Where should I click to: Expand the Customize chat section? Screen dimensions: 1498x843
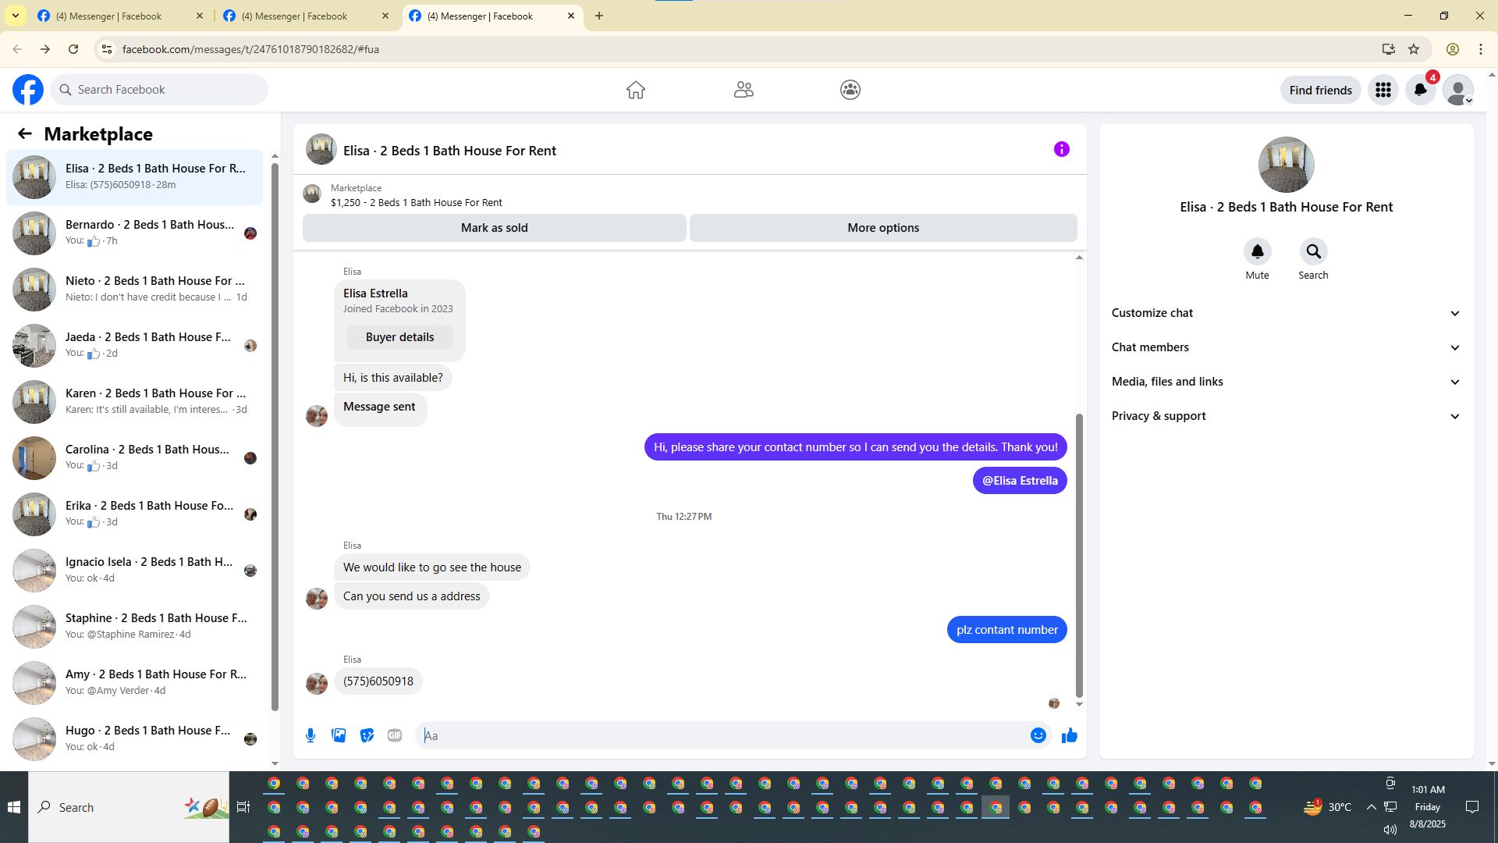pos(1285,313)
